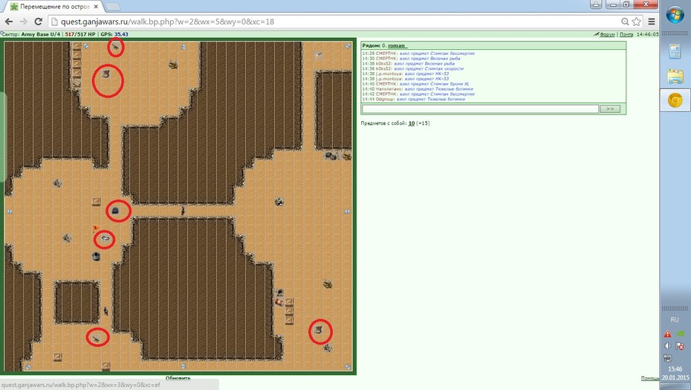Open the file explorer icon in the taskbar
This screenshot has height=390, width=691.
(675, 77)
